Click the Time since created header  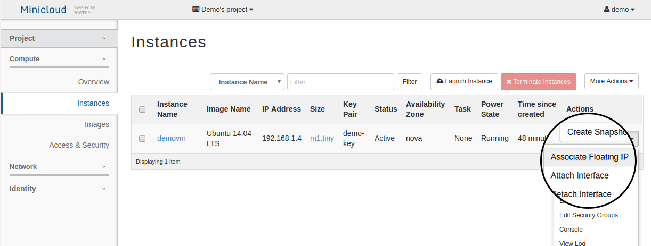point(537,109)
